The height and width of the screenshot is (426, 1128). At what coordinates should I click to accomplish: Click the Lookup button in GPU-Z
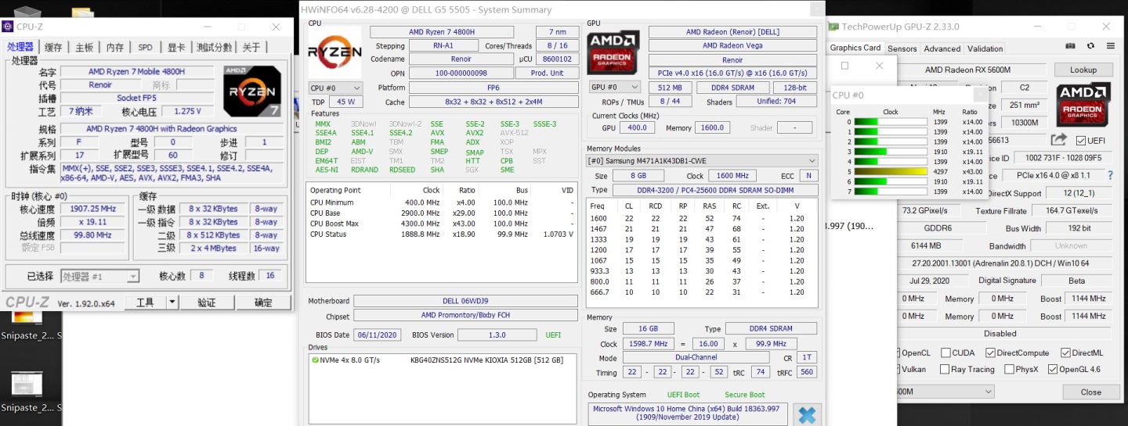coord(1083,70)
